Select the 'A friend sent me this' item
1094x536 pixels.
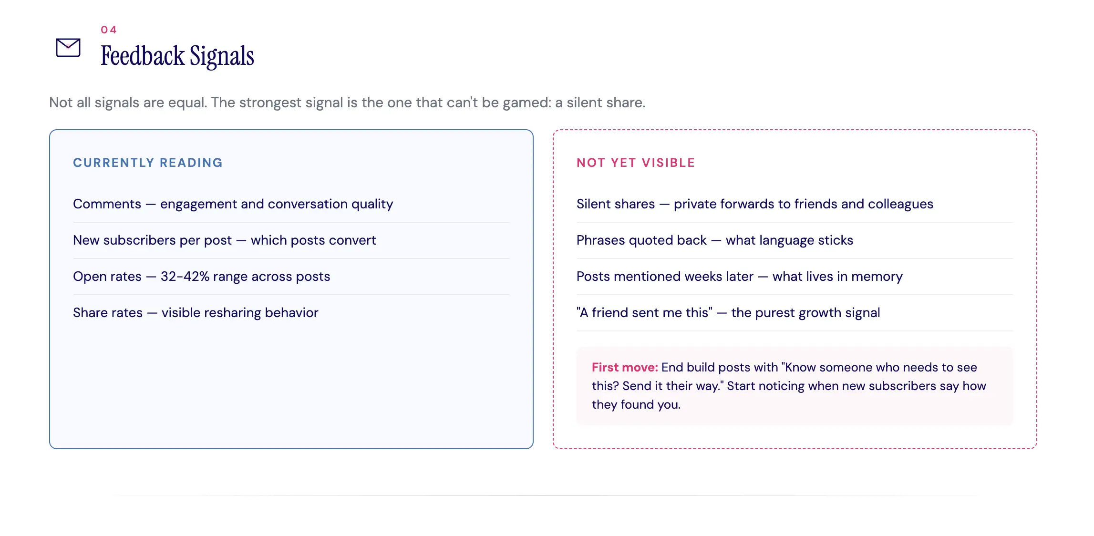(x=795, y=313)
